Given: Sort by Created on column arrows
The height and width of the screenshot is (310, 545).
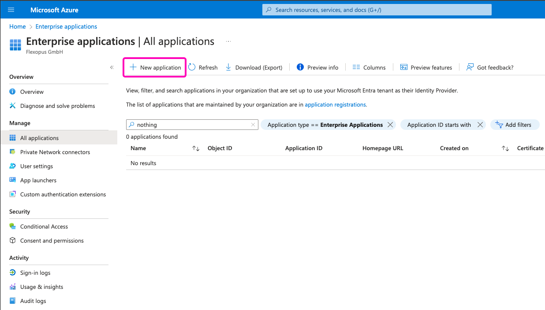Looking at the screenshot, I should pyautogui.click(x=505, y=148).
